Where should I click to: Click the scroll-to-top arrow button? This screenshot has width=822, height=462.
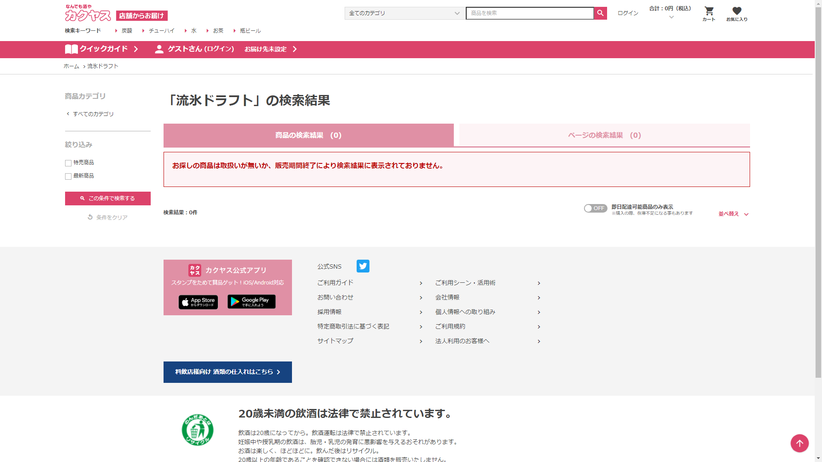(799, 443)
